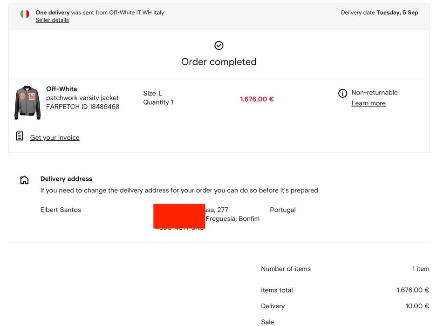
Task: Select the FARFETCH ID 18486468 text
Action: coord(82,107)
